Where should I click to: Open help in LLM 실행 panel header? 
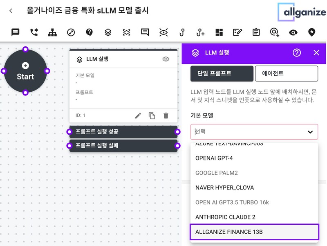pyautogui.click(x=297, y=52)
